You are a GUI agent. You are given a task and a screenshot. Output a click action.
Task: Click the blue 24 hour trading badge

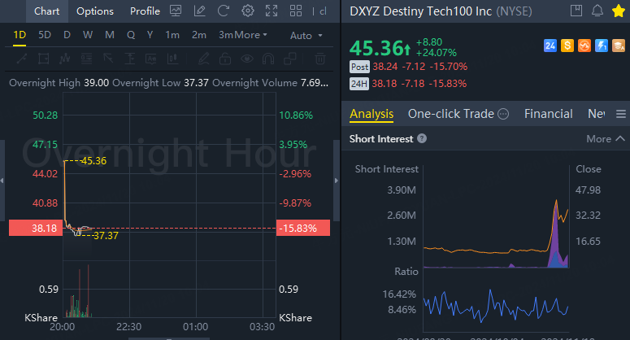pos(550,46)
